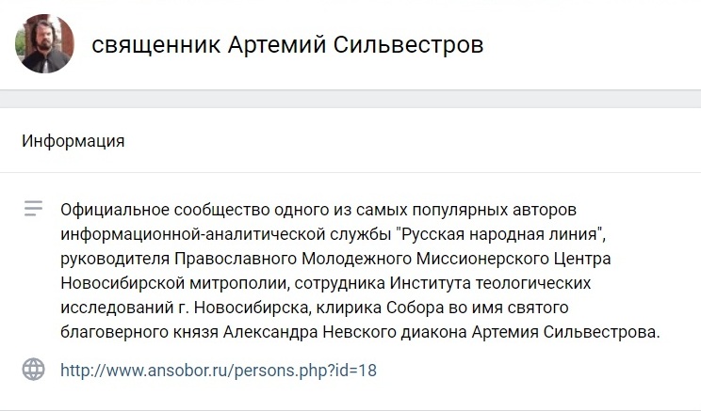This screenshot has width=701, height=411.
Task: Open the community avatar photo
Action: [x=44, y=43]
